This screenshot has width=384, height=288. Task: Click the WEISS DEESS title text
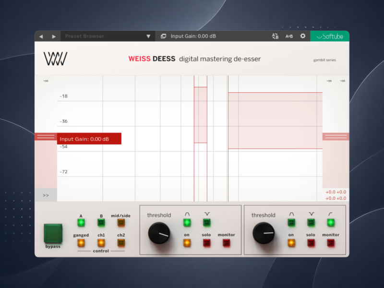click(x=152, y=59)
